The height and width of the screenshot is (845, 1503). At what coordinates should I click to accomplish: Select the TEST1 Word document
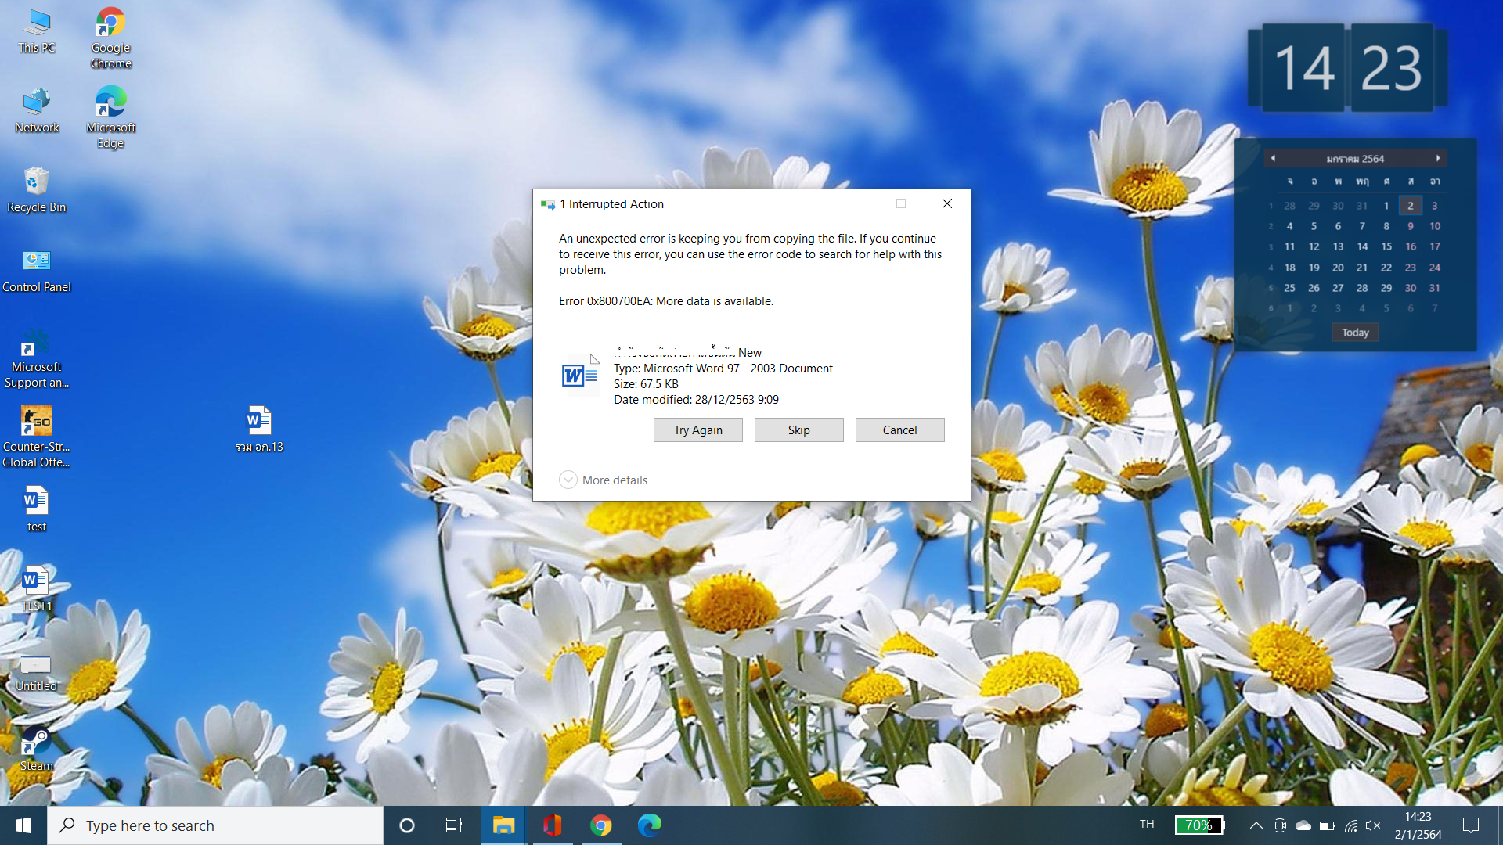tap(36, 588)
